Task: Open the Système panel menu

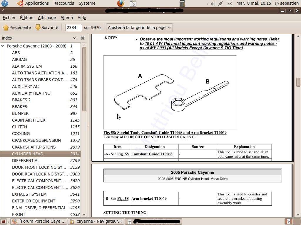Action: (x=87, y=3)
